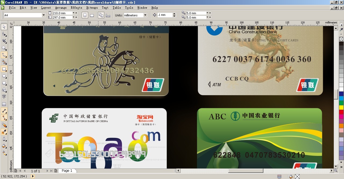Select the Blend interactive tool
Viewport: 344px width, 179px height.
point(4,125)
